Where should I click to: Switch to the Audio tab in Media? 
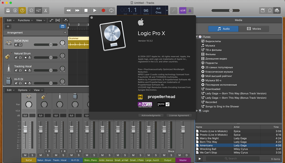tap(223, 29)
